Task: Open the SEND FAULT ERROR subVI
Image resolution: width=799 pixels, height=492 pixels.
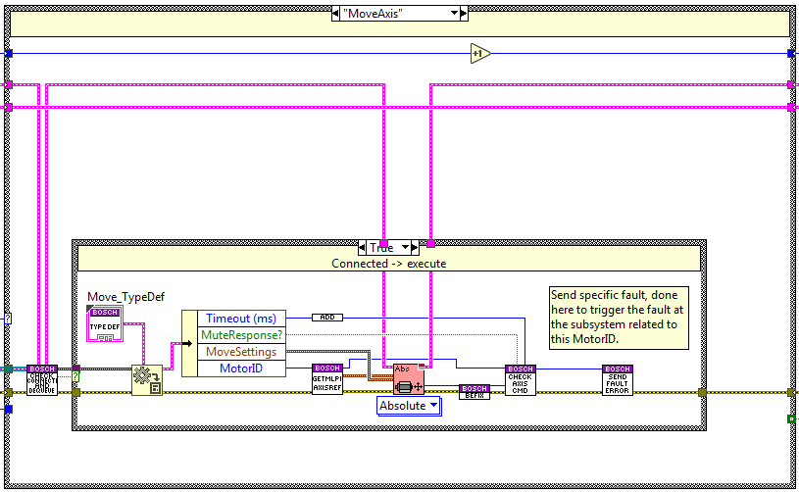Action: click(x=617, y=380)
